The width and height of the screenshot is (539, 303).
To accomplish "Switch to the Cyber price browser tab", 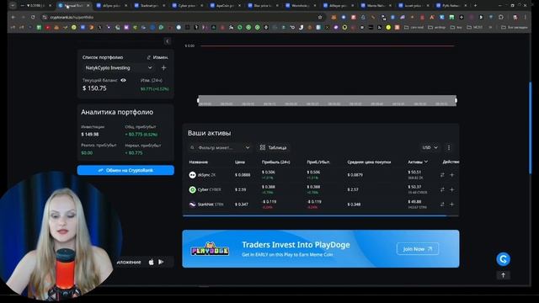I will tap(188, 6).
